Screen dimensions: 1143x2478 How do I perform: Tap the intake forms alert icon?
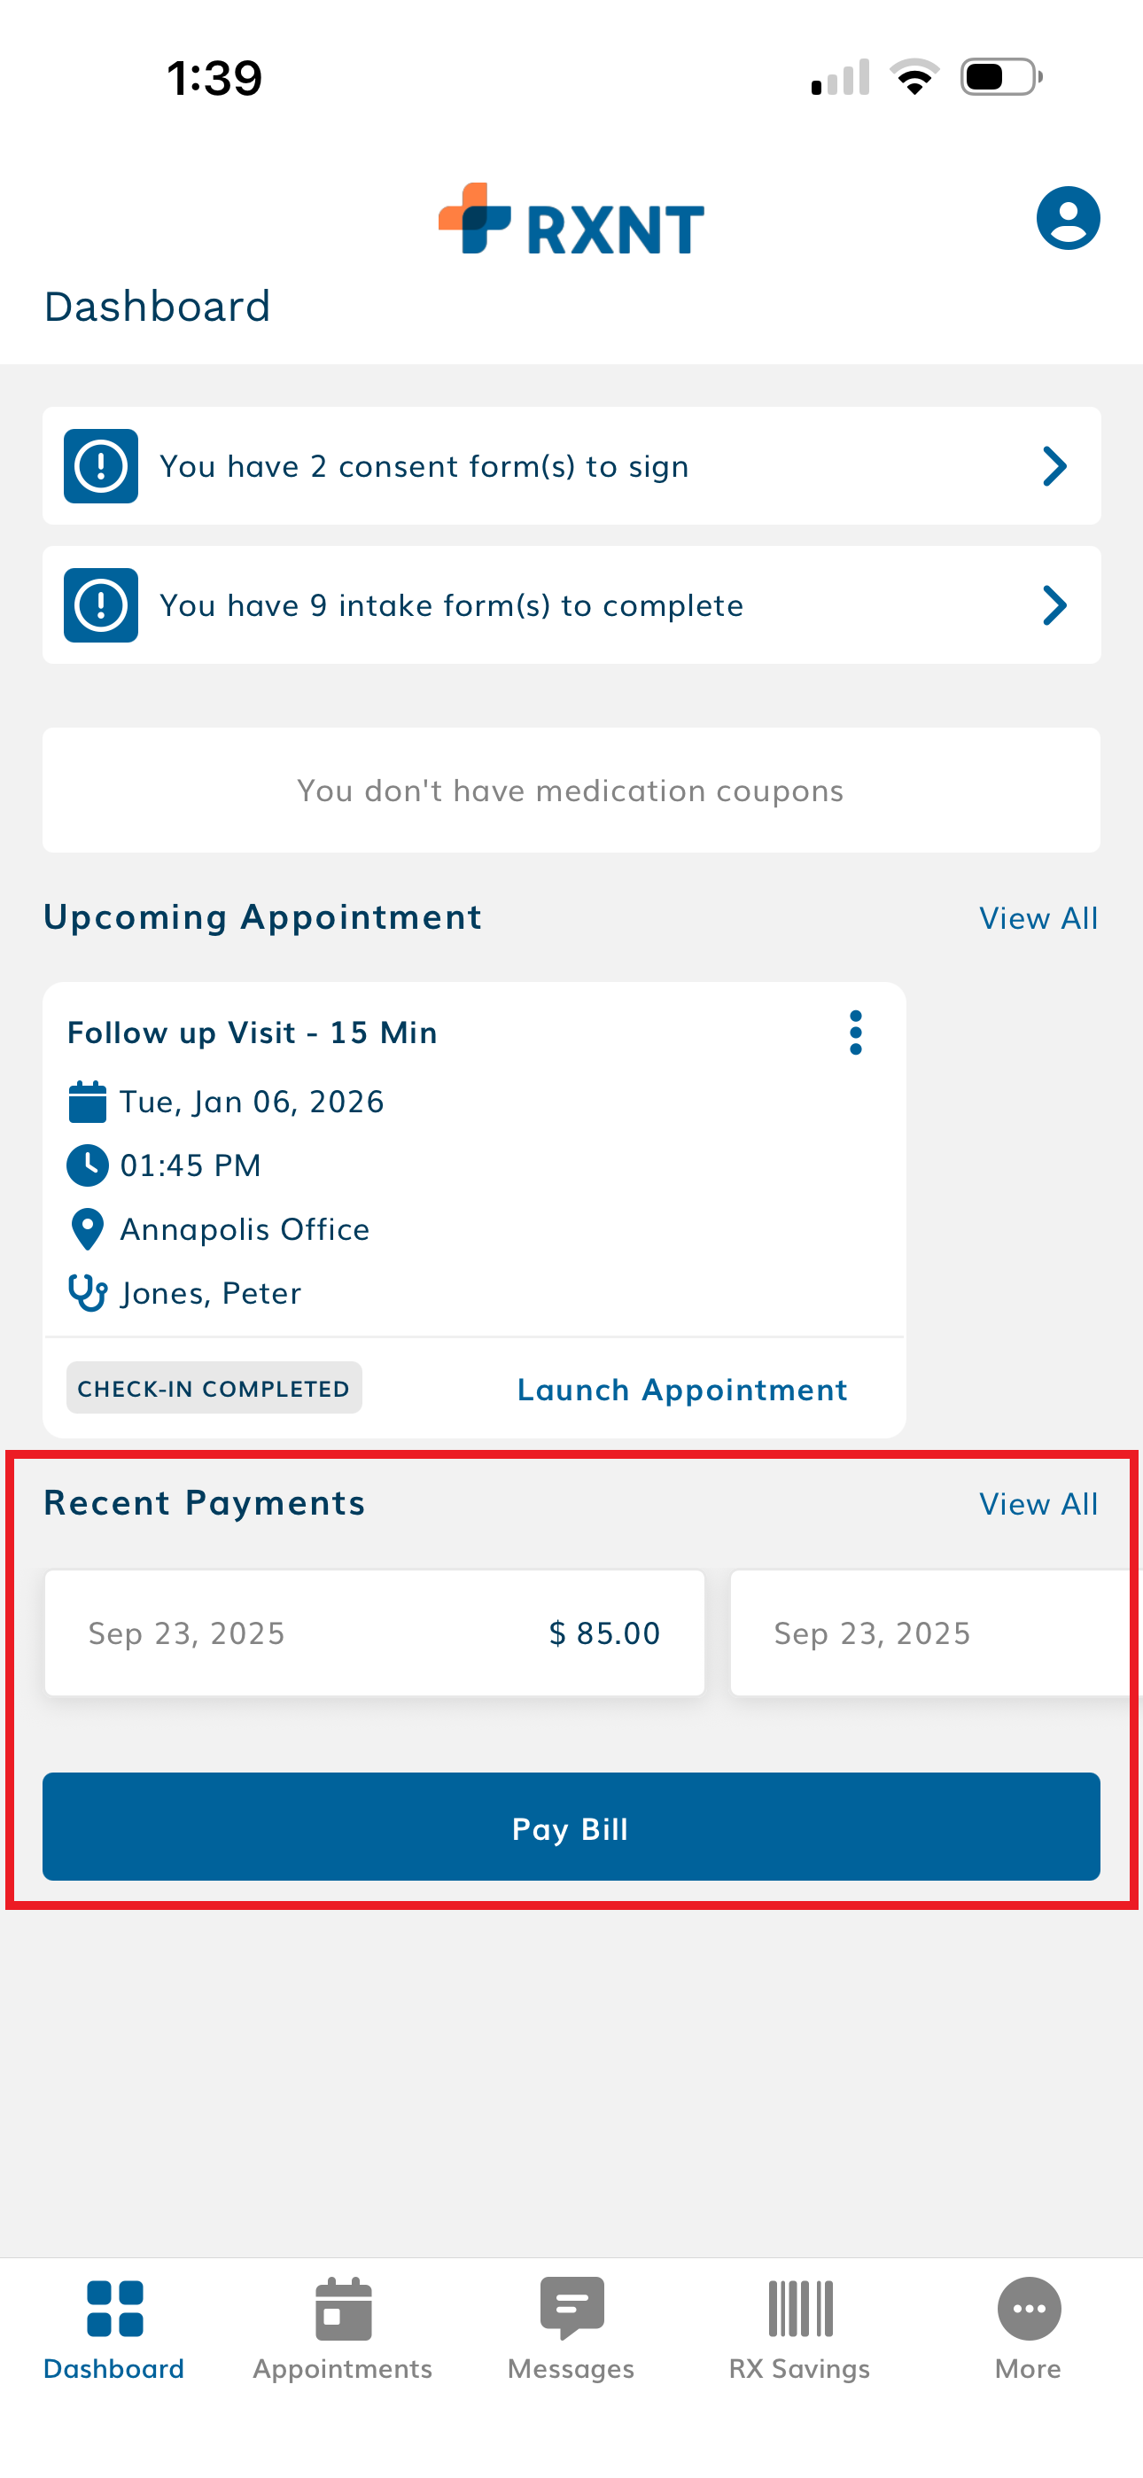tap(101, 605)
